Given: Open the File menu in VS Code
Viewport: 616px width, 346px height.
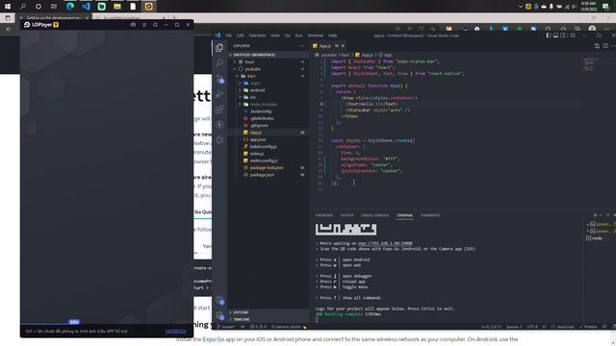Looking at the screenshot, I should 228,36.
